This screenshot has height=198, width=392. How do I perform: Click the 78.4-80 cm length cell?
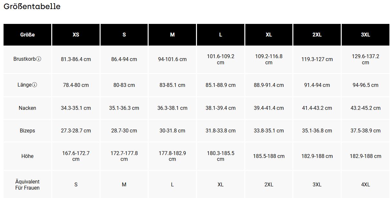76,85
